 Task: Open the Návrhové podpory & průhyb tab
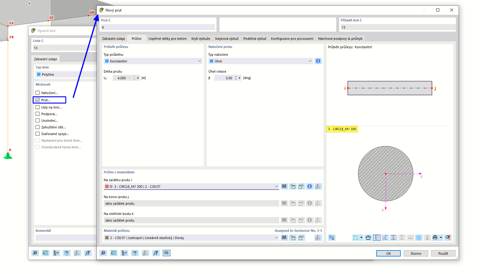(x=340, y=39)
